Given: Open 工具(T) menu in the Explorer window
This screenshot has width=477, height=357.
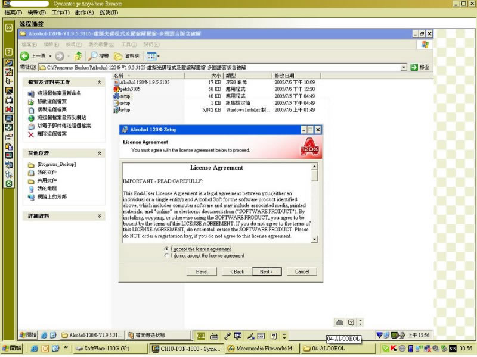Looking at the screenshot, I should (129, 45).
